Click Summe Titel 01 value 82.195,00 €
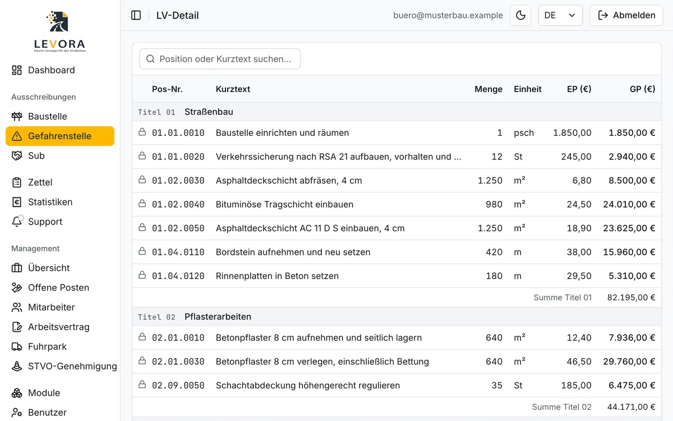Screen dimensions: 673x421 [x=631, y=298]
